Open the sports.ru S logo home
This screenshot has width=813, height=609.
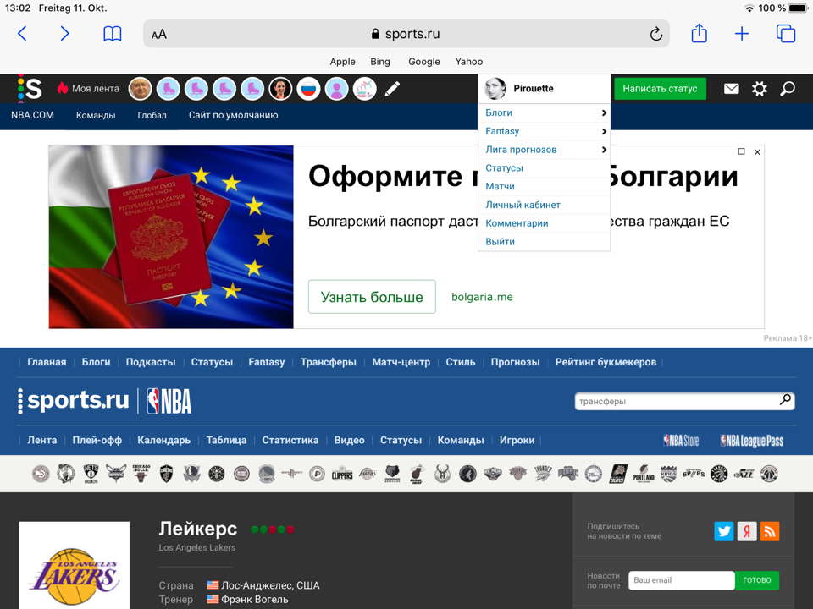pos(30,89)
